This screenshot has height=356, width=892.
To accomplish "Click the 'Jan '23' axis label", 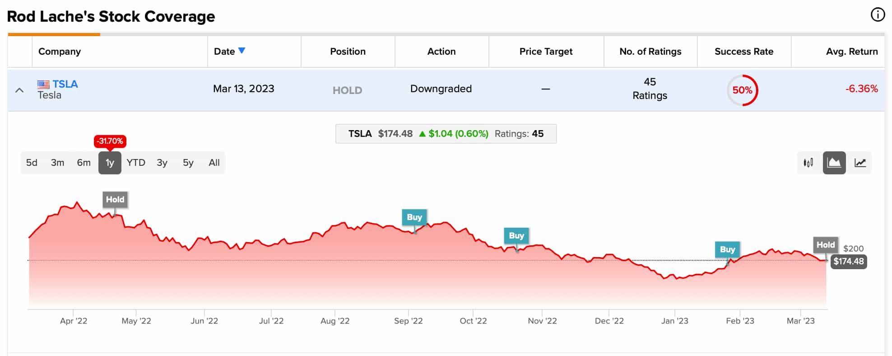I will [675, 321].
